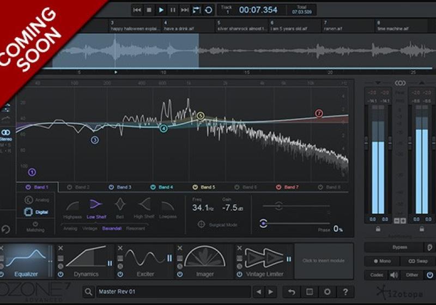This screenshot has width=436, height=305.
Task: Click the Swap channels button
Action: point(419,261)
